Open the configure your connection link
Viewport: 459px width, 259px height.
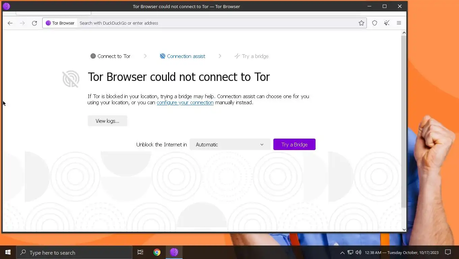coord(185,103)
